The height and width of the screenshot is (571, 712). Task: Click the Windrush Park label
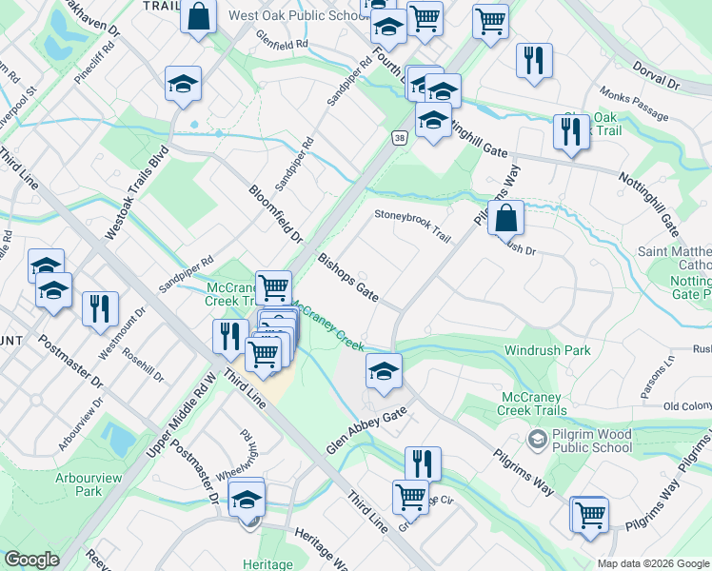pos(547,350)
